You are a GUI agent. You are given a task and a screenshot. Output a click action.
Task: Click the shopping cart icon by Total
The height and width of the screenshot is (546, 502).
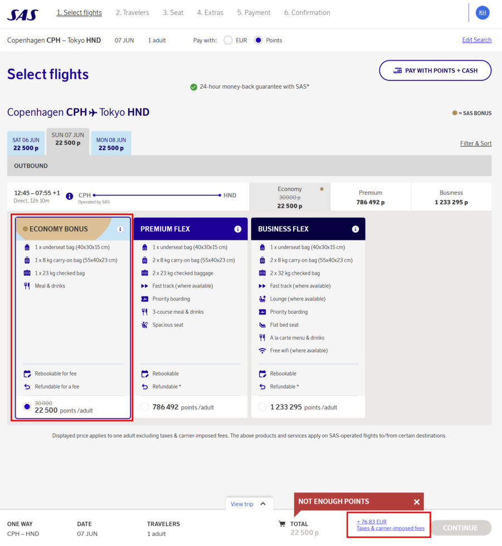click(282, 524)
